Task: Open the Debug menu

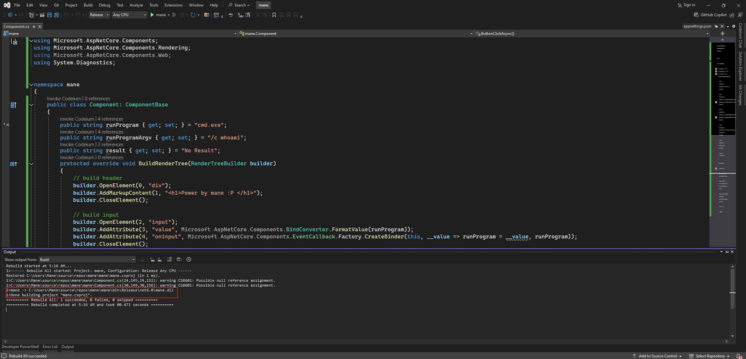Action: [104, 5]
